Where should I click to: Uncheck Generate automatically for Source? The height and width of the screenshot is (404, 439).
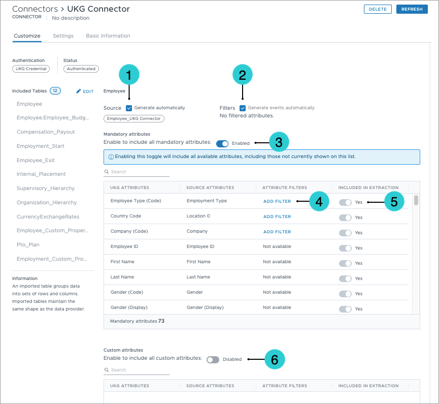click(129, 108)
